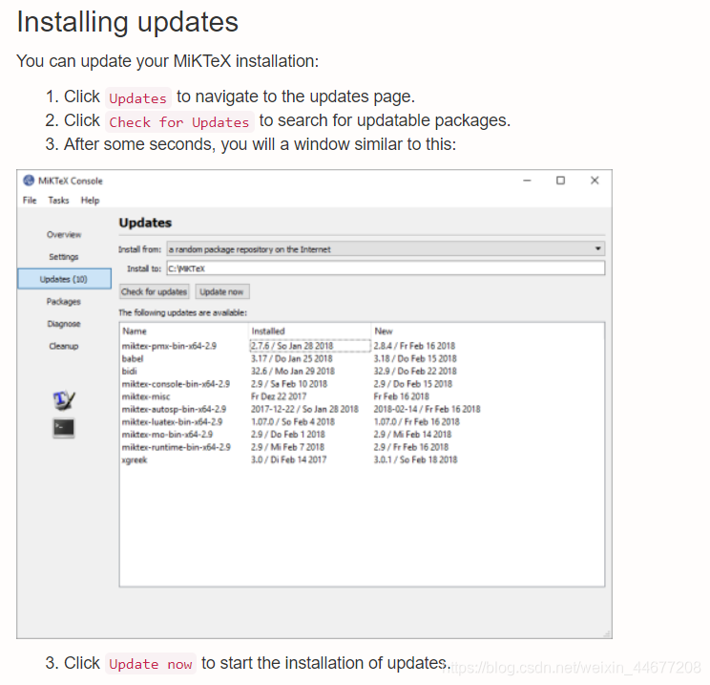710x685 pixels.
Task: Select the Updates (10) page
Action: pos(64,279)
